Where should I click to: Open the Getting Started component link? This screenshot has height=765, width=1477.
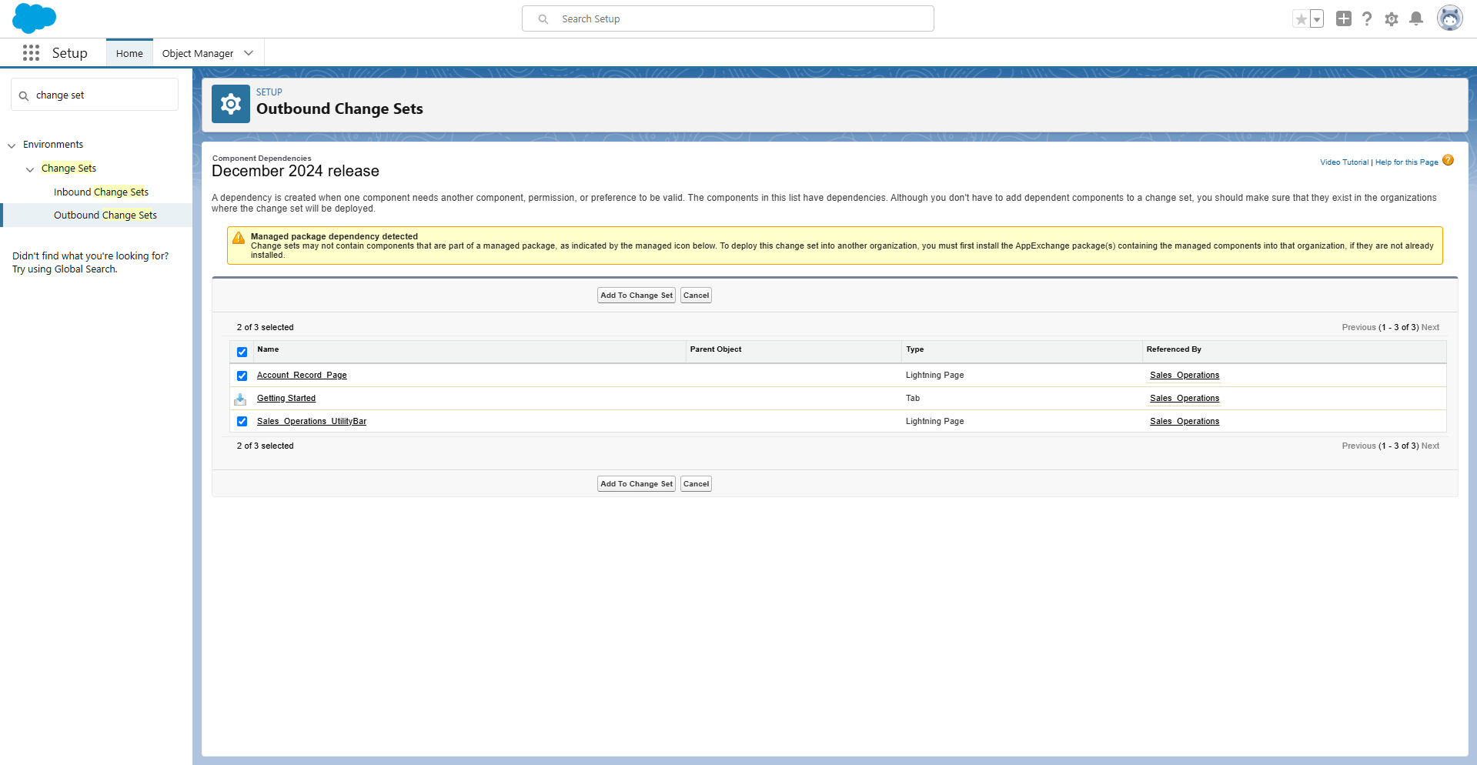pos(286,399)
